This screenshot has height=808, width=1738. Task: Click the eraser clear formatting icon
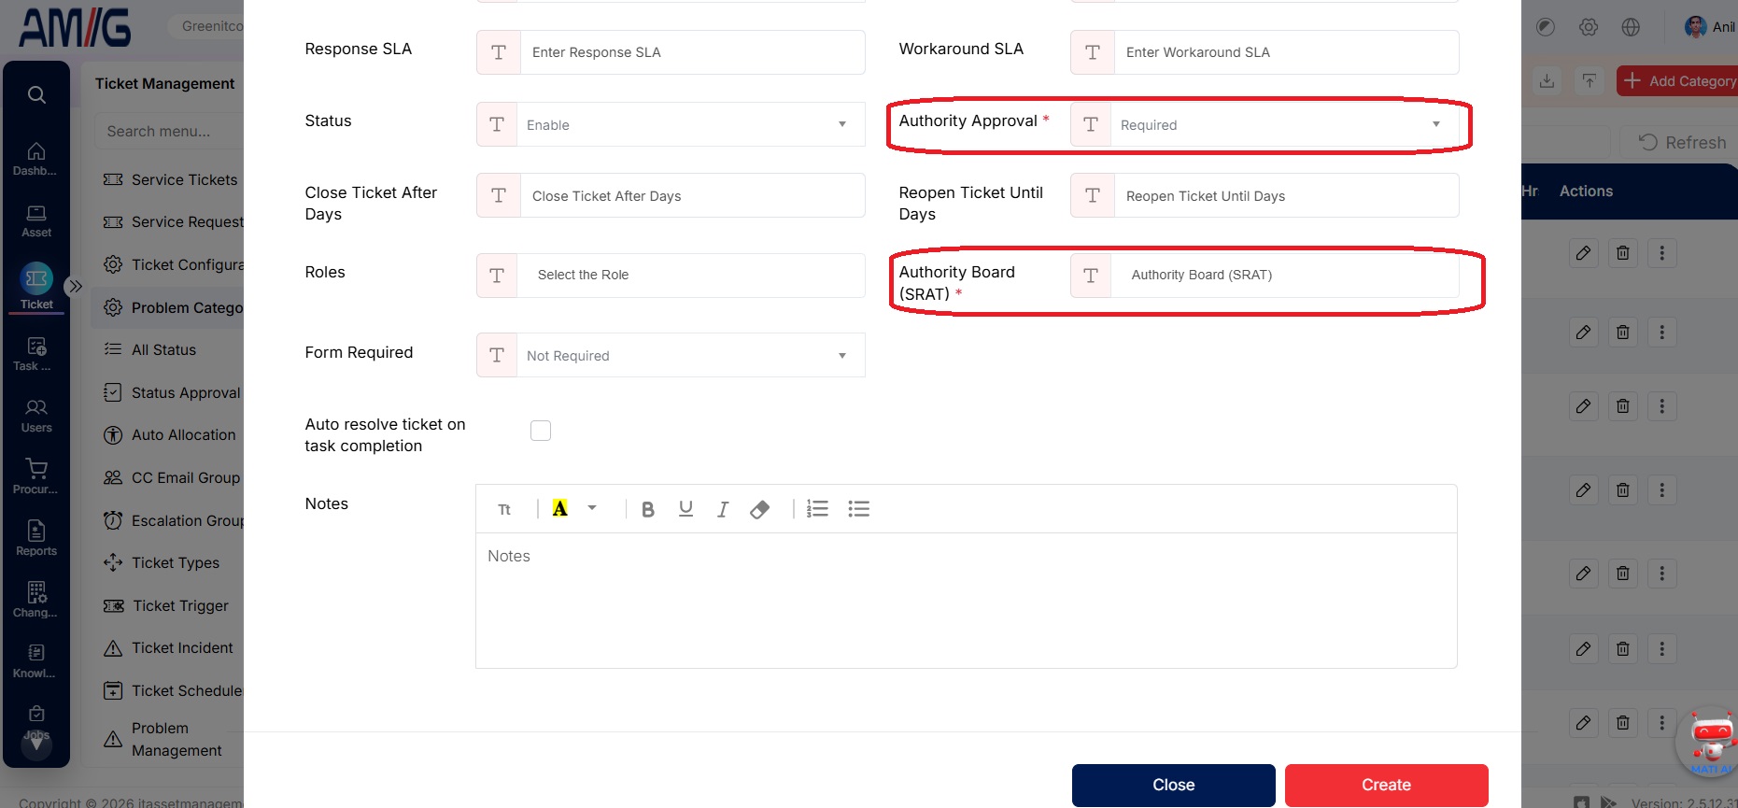click(x=759, y=509)
